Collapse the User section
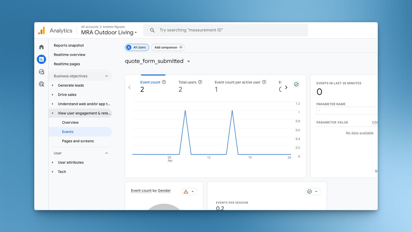The width and height of the screenshot is (412, 232). 107,153
